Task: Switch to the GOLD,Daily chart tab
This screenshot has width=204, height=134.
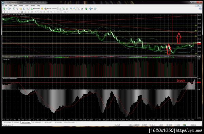Action: tap(69, 122)
